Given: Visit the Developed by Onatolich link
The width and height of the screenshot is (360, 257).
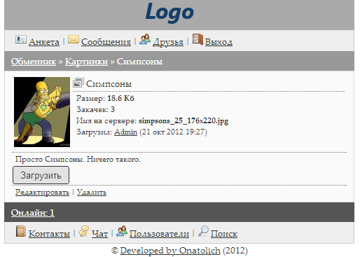Looking at the screenshot, I should [x=170, y=251].
